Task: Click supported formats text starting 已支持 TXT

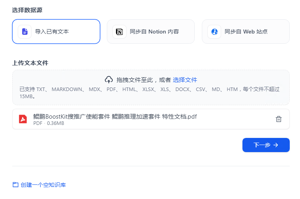Action: click(x=149, y=93)
